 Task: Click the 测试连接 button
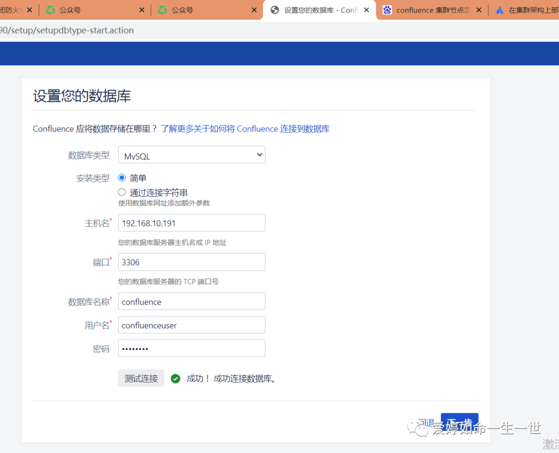[141, 378]
